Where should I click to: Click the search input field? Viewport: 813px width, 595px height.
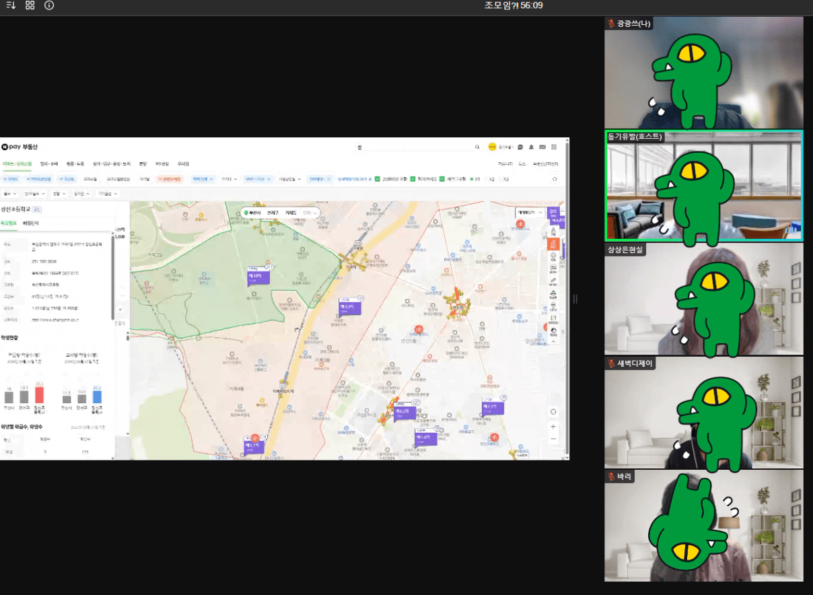[414, 147]
